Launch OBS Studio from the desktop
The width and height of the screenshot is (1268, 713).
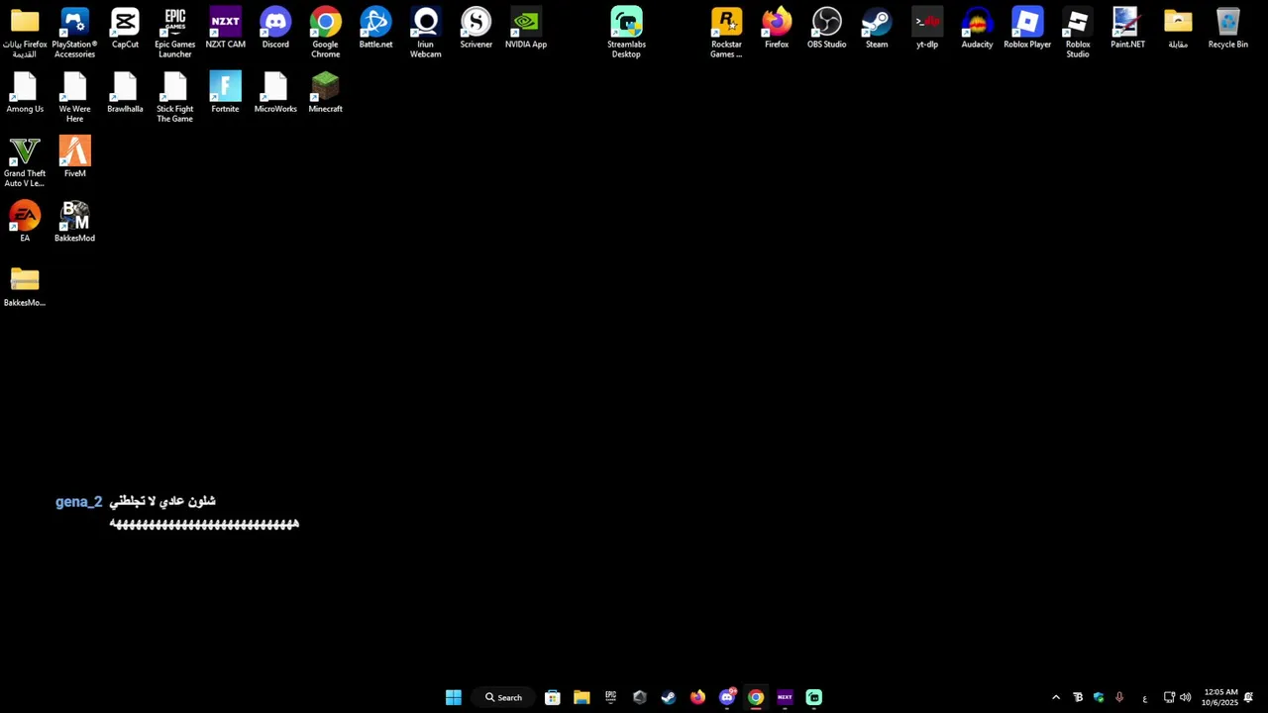click(826, 28)
